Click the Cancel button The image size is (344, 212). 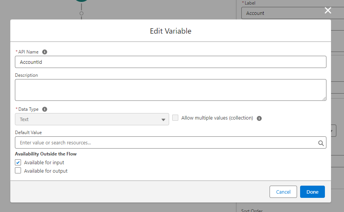click(283, 192)
